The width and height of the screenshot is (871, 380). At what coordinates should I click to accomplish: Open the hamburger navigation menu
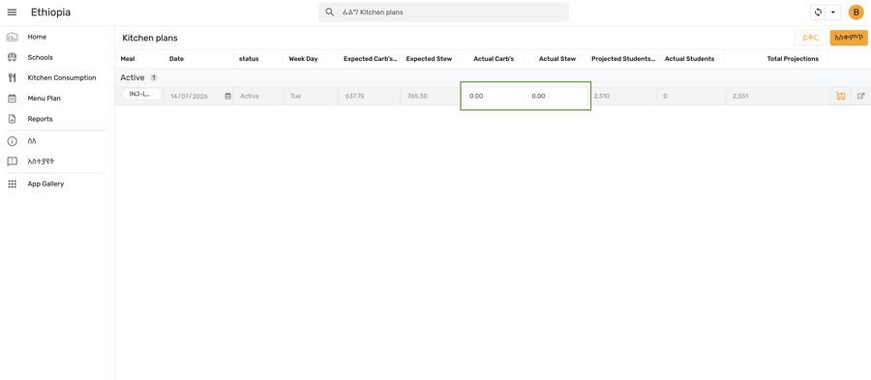(x=12, y=13)
